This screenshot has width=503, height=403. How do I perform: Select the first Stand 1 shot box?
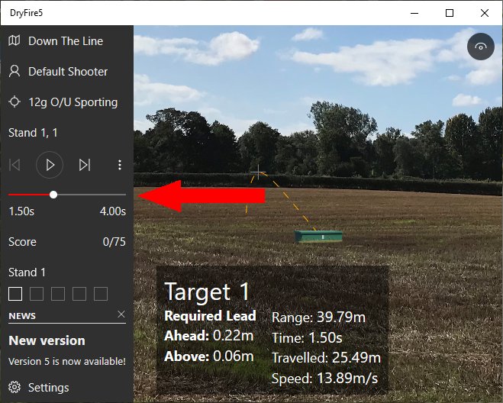[x=15, y=293]
